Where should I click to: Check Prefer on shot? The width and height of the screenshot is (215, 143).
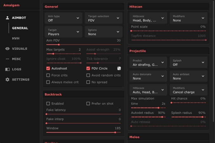click(x=88, y=104)
